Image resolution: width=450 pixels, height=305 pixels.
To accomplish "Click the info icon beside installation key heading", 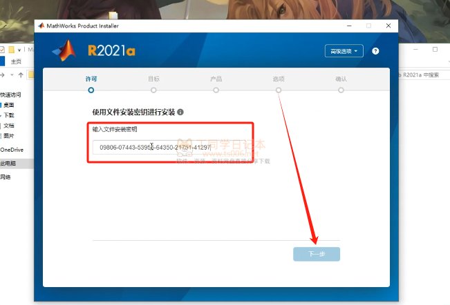I will click(180, 112).
